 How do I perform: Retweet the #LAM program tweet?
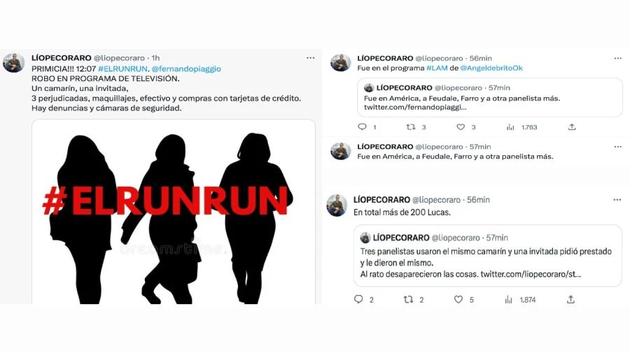click(x=411, y=127)
